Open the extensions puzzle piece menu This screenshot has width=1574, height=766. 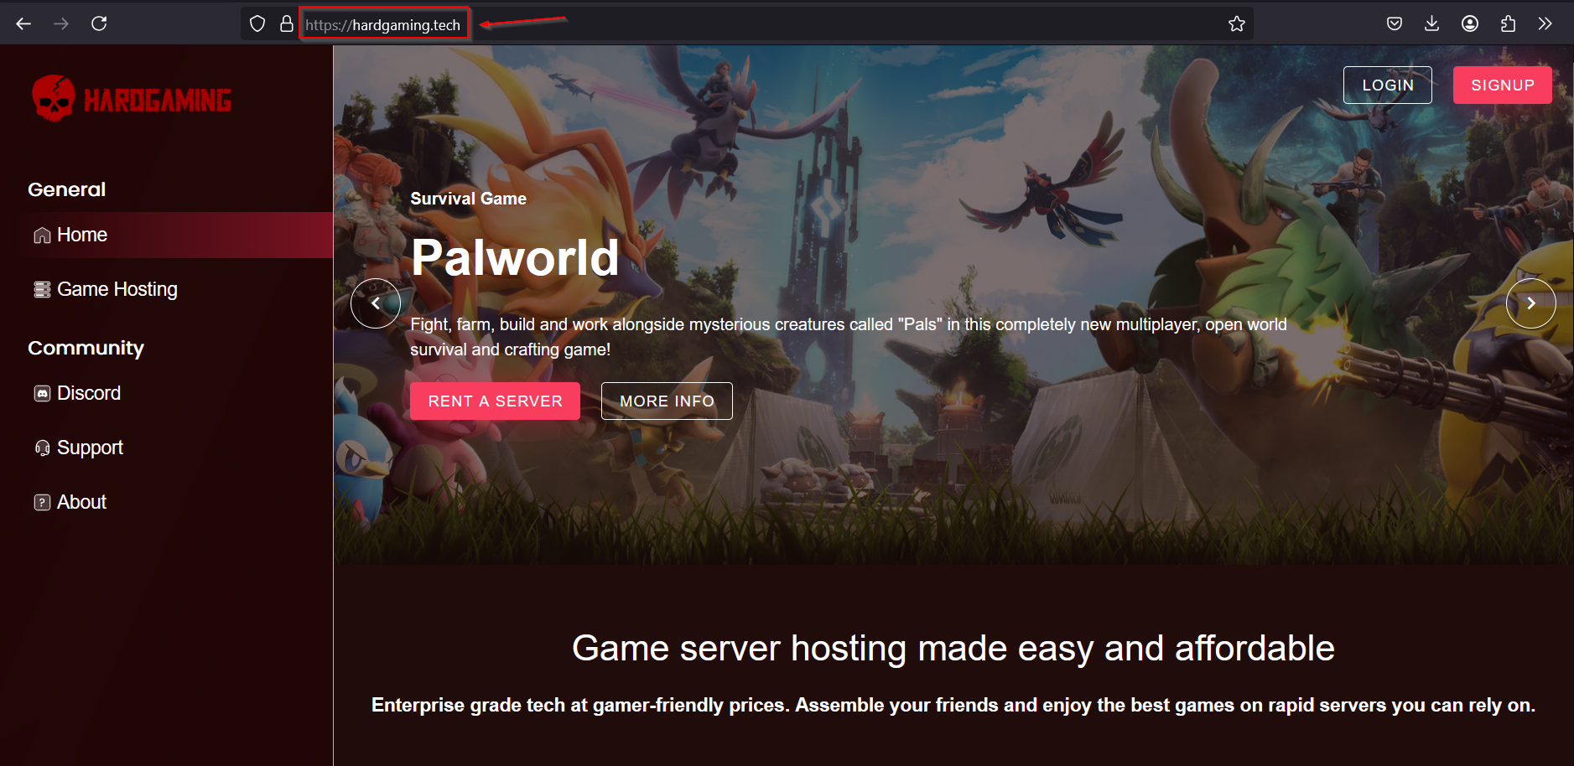[x=1507, y=23]
